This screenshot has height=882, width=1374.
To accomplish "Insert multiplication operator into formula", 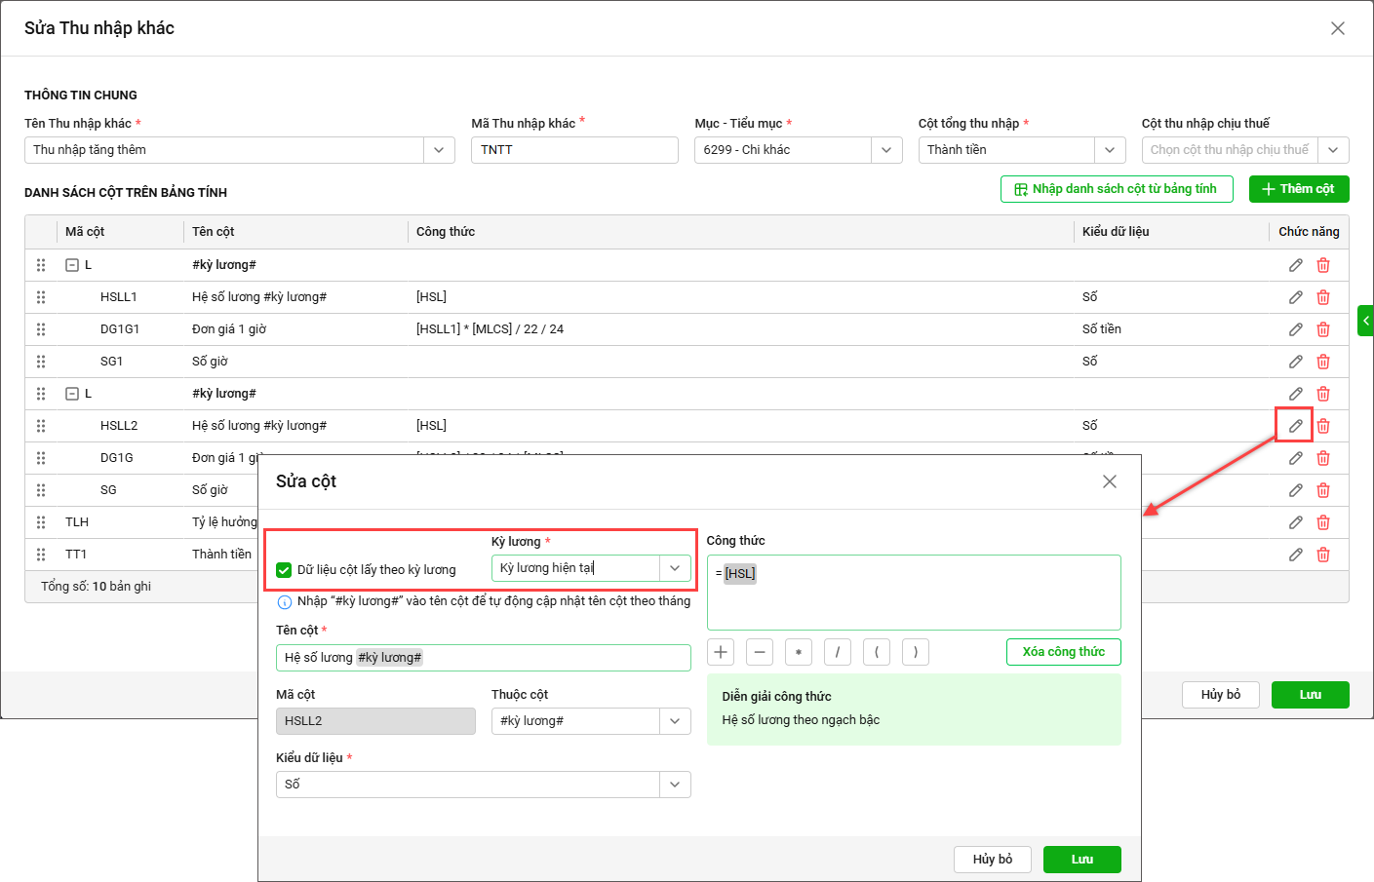I will [x=798, y=652].
